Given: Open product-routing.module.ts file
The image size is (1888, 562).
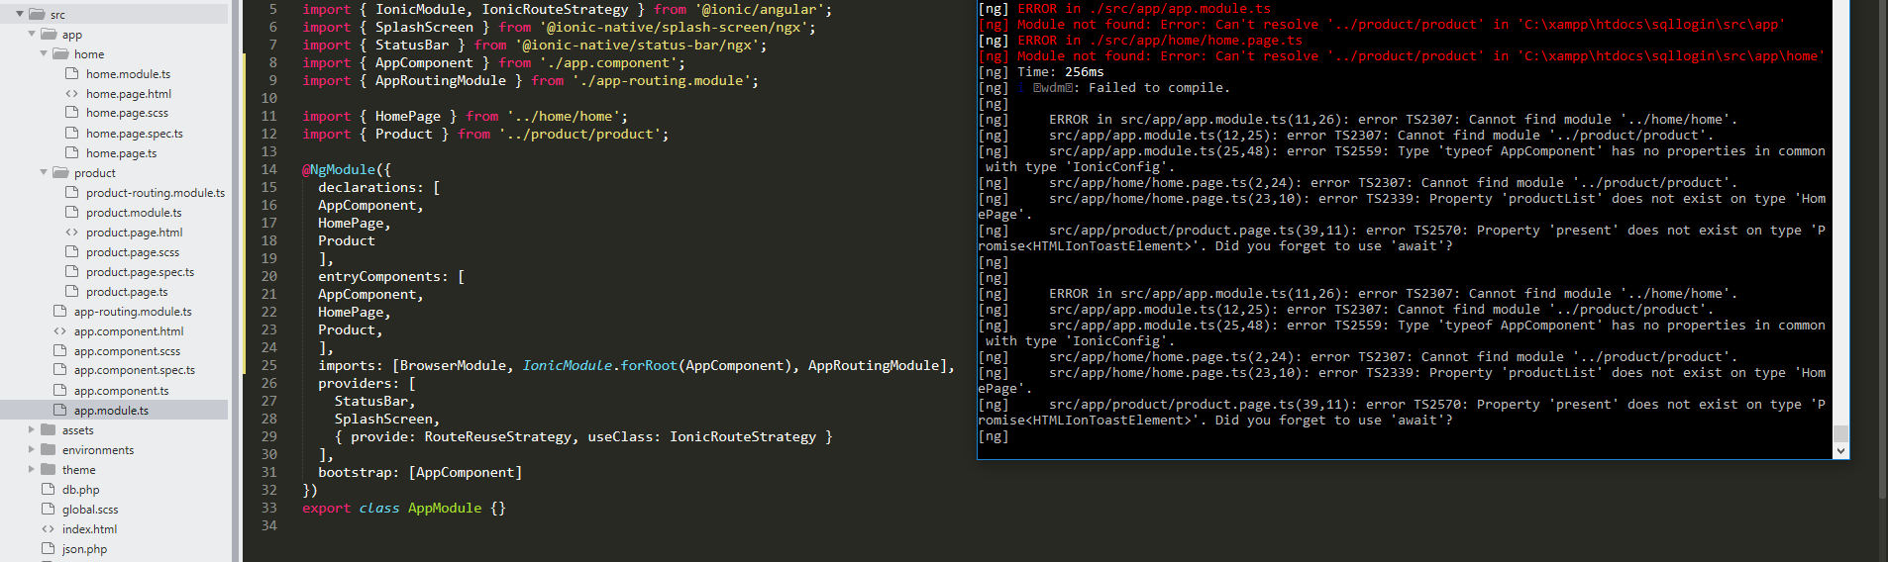Looking at the screenshot, I should [156, 193].
